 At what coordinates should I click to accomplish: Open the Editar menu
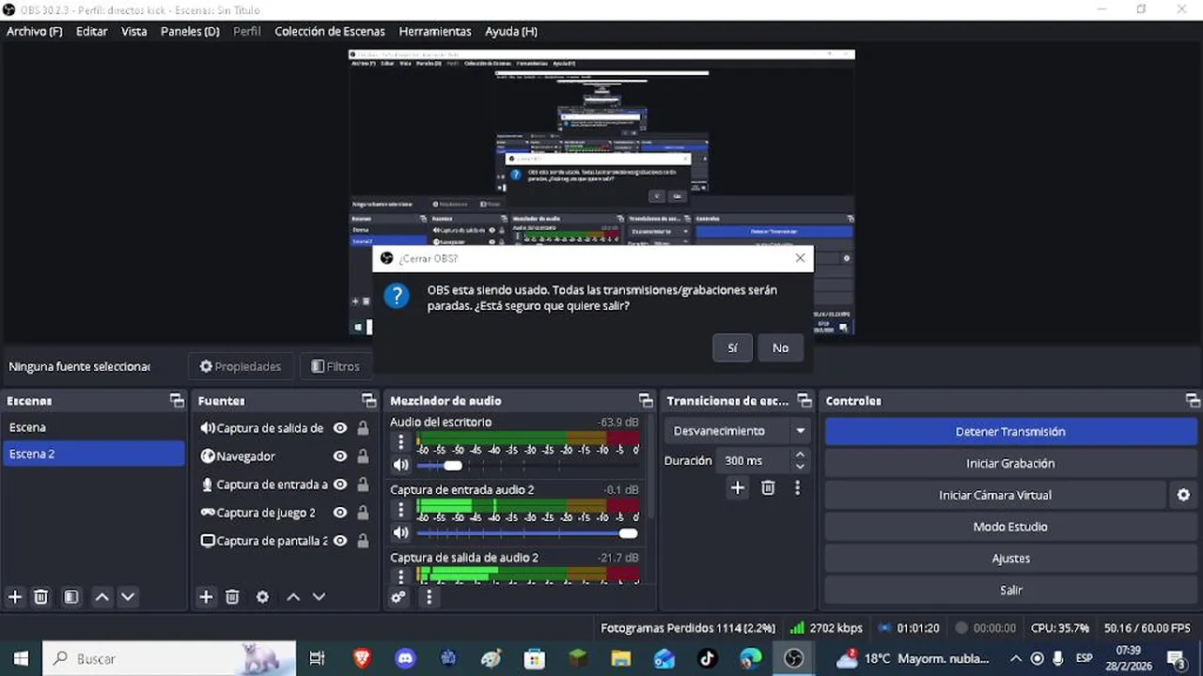point(91,31)
